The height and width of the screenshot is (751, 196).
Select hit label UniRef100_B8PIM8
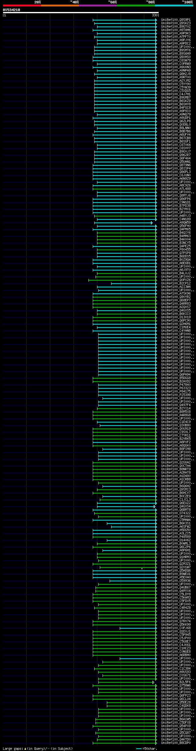pyautogui.click(x=176, y=449)
